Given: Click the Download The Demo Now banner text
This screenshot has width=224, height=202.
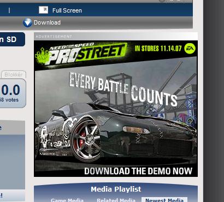Looking at the screenshot, I should 138,171.
